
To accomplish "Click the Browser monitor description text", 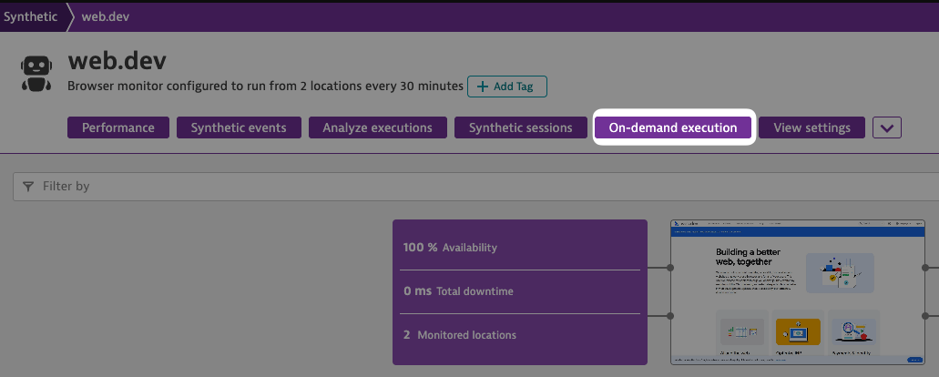I will tap(265, 87).
